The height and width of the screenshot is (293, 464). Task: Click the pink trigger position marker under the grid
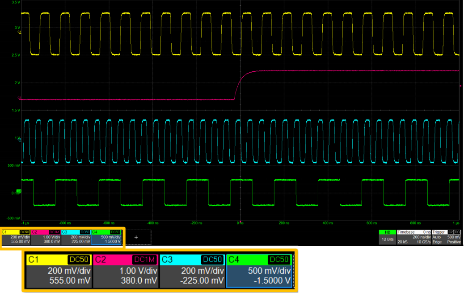tap(240, 222)
